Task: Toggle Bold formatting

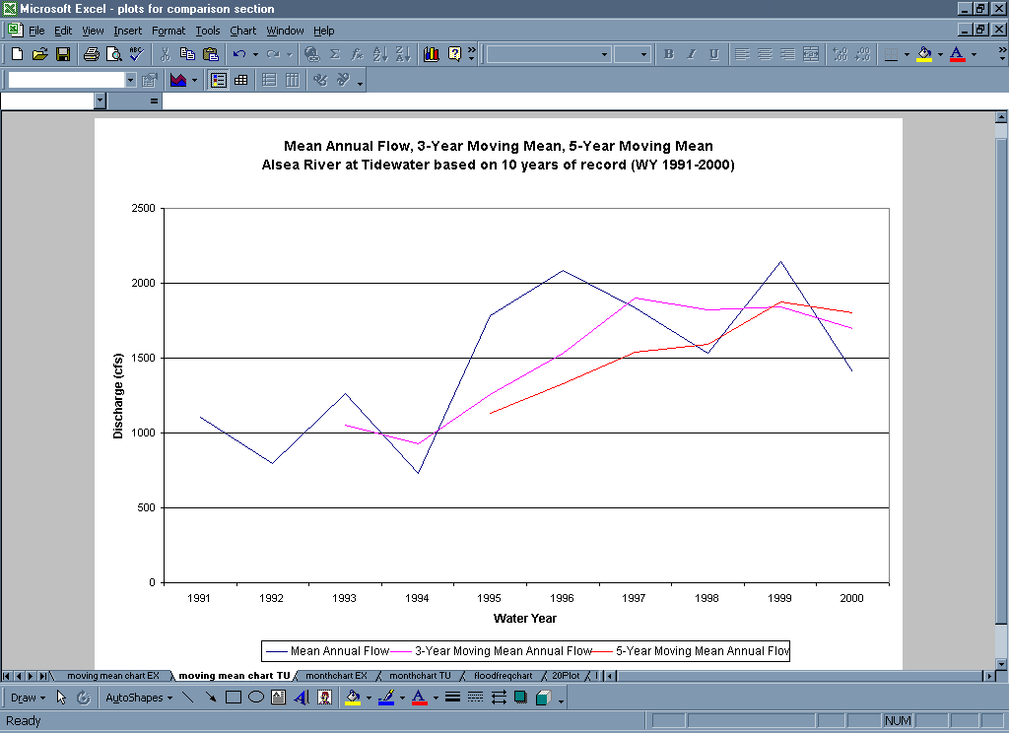Action: 669,54
